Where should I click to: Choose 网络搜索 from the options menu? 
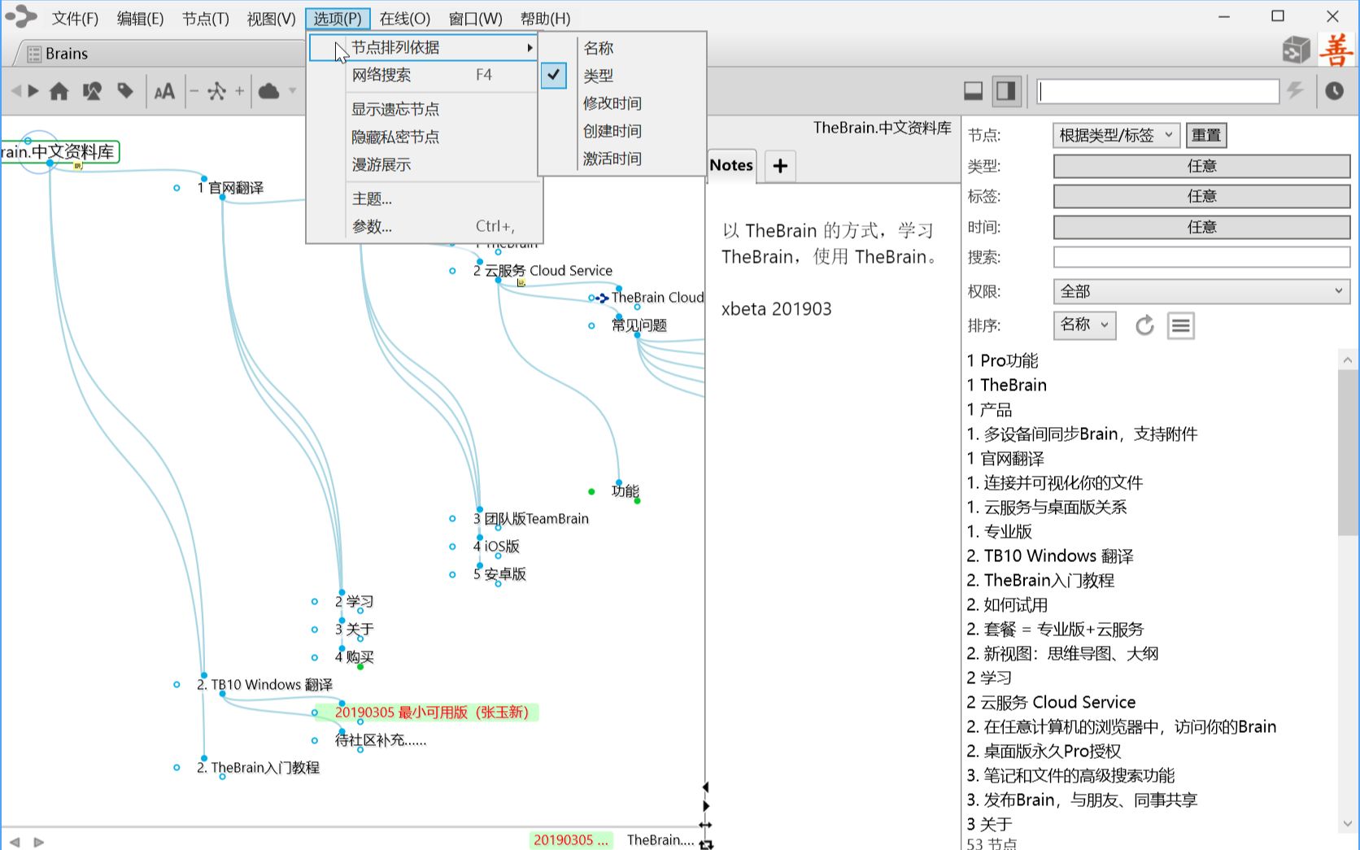pos(423,75)
